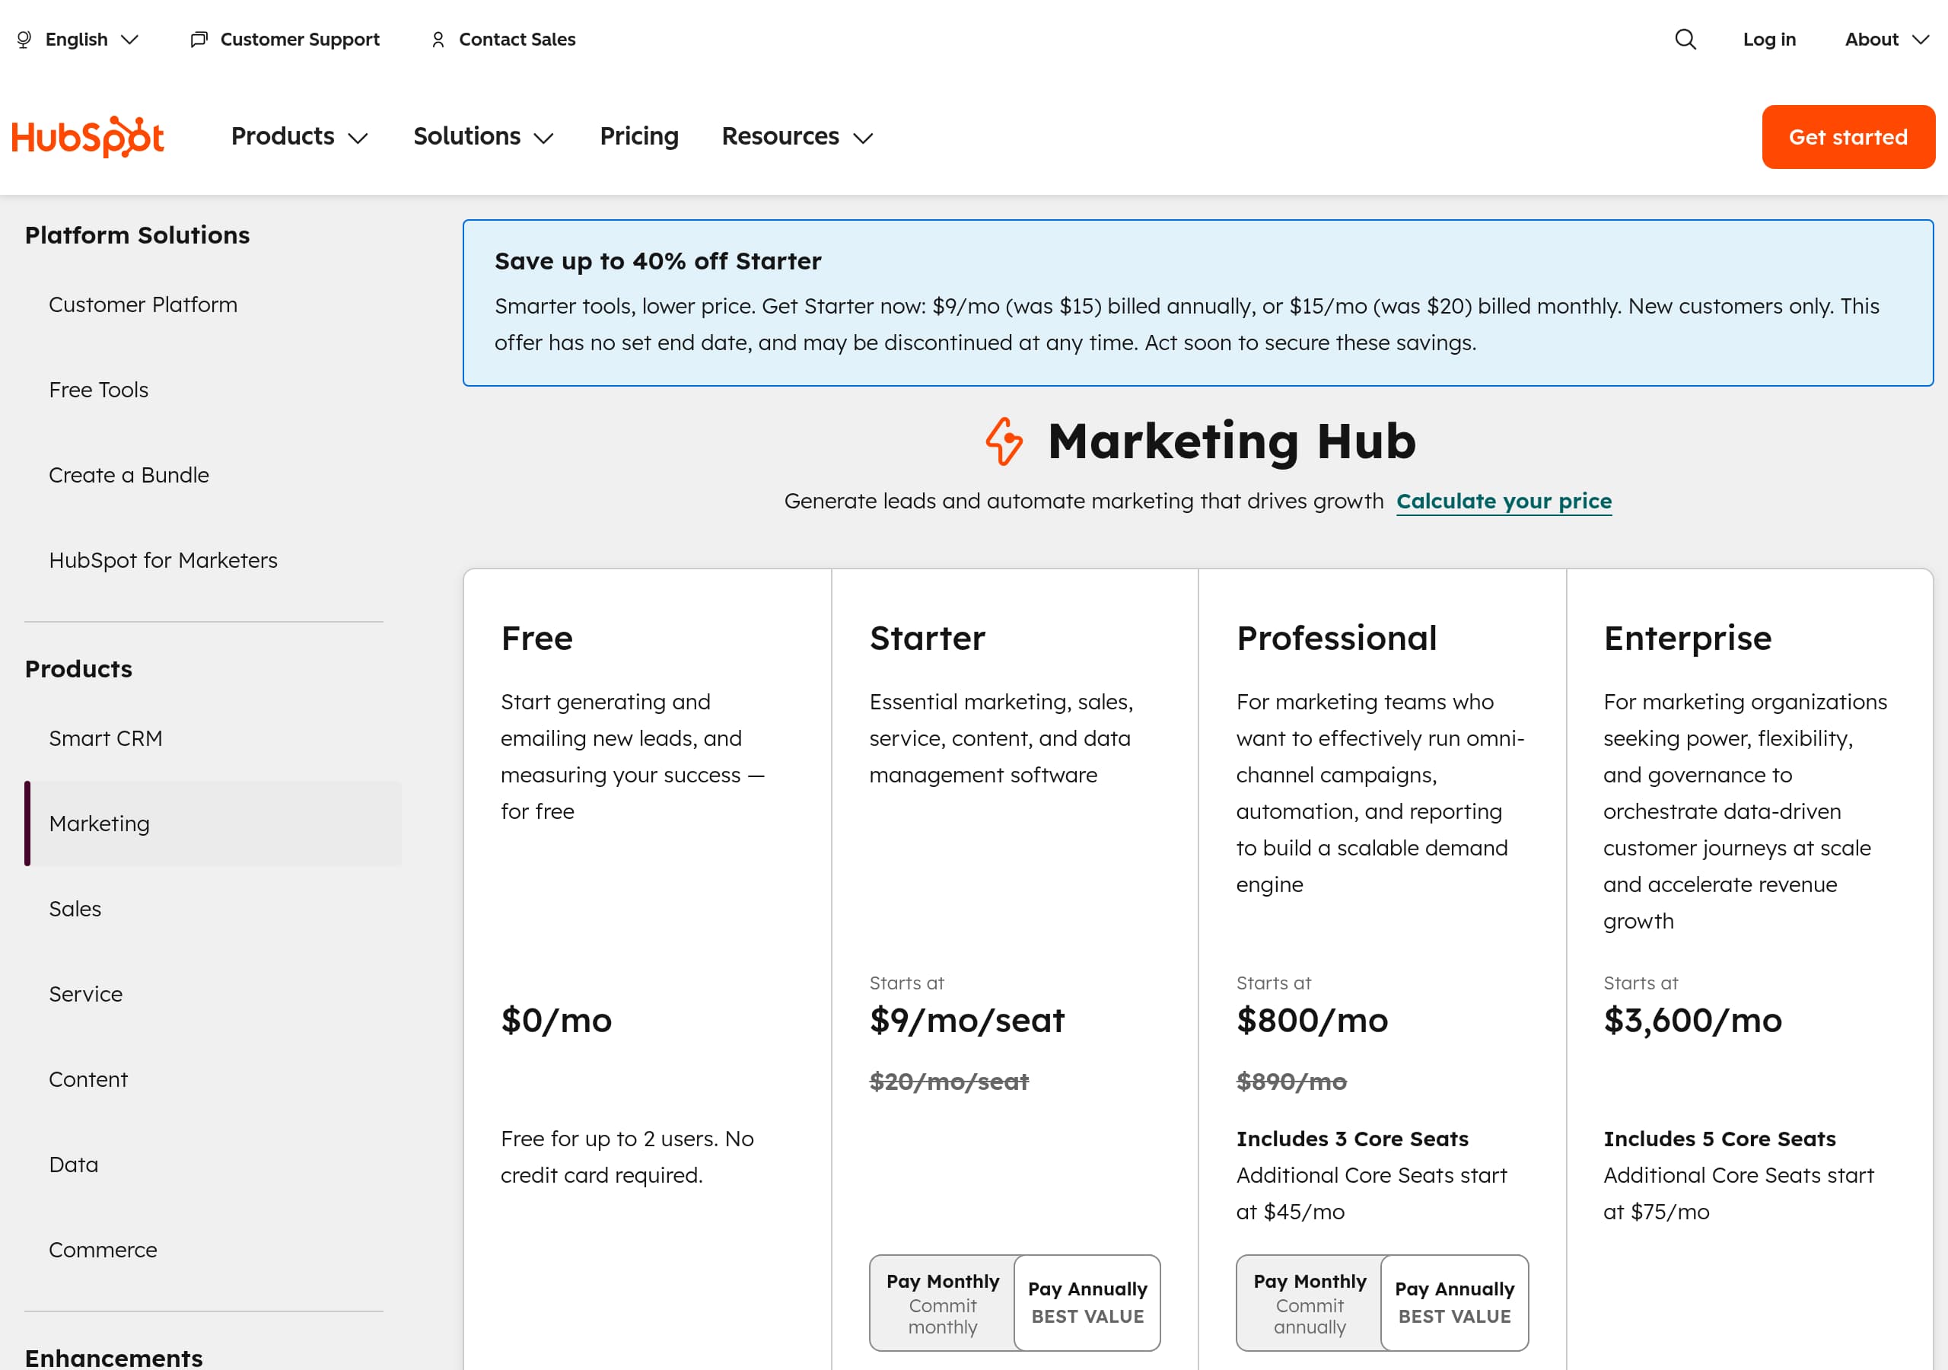Select Create a Bundle in the sidebar

coord(129,474)
